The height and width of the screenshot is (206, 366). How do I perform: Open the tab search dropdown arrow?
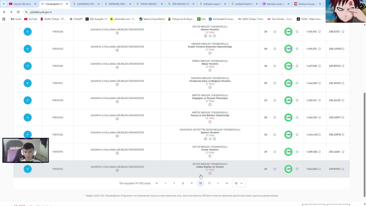click(x=4, y=4)
